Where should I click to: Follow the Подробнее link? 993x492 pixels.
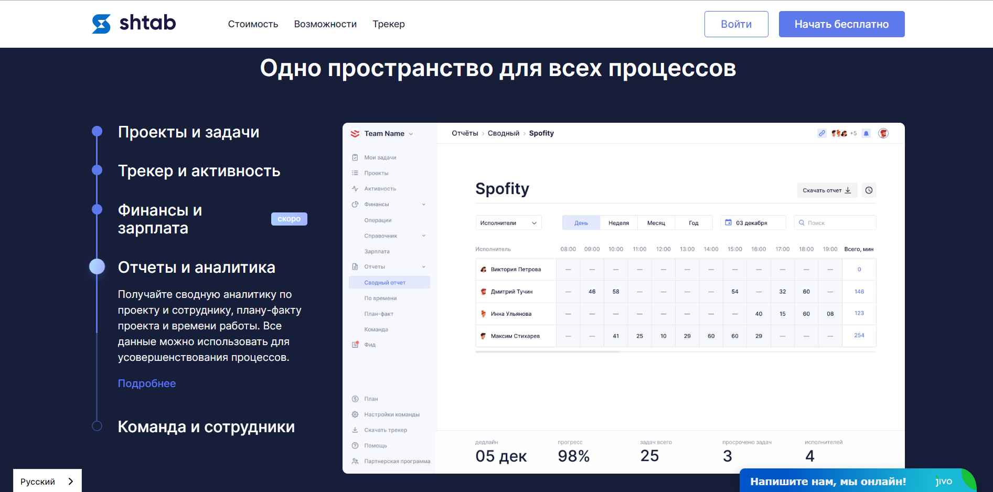147,383
